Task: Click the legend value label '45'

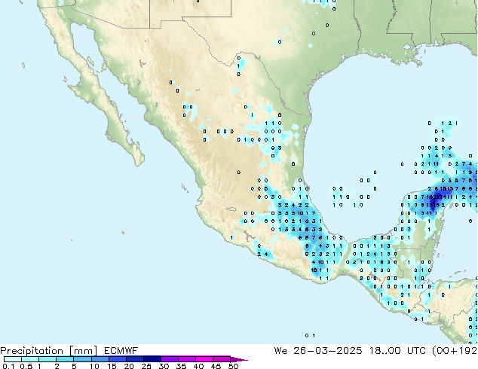Action: 216,366
